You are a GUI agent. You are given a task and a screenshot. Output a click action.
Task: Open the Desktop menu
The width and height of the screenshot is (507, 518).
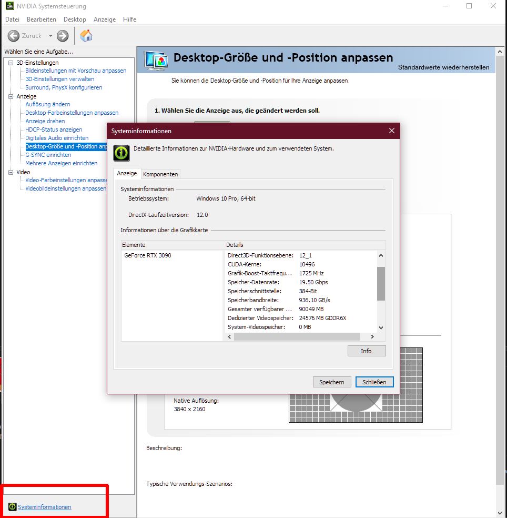tap(75, 19)
